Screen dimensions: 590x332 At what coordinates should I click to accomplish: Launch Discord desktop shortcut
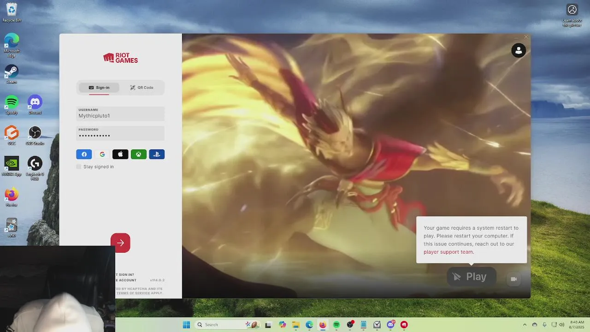click(35, 105)
